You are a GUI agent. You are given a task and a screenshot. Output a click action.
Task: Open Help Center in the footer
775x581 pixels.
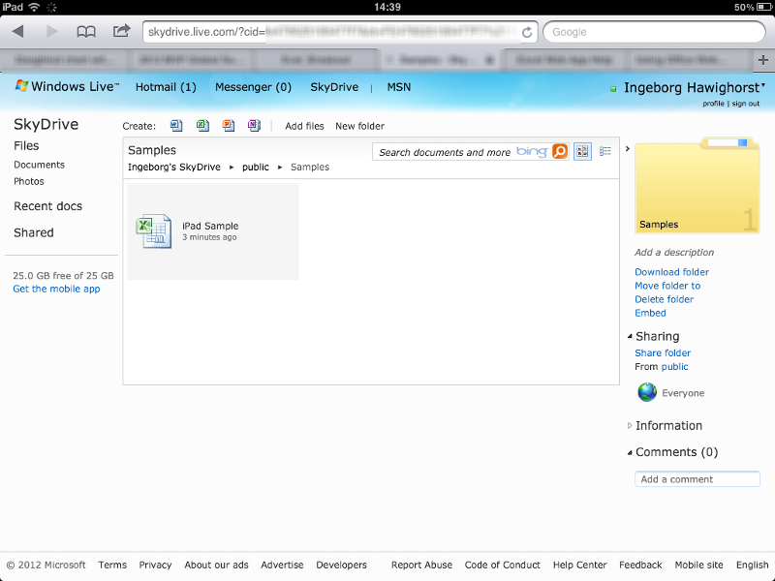coord(579,565)
